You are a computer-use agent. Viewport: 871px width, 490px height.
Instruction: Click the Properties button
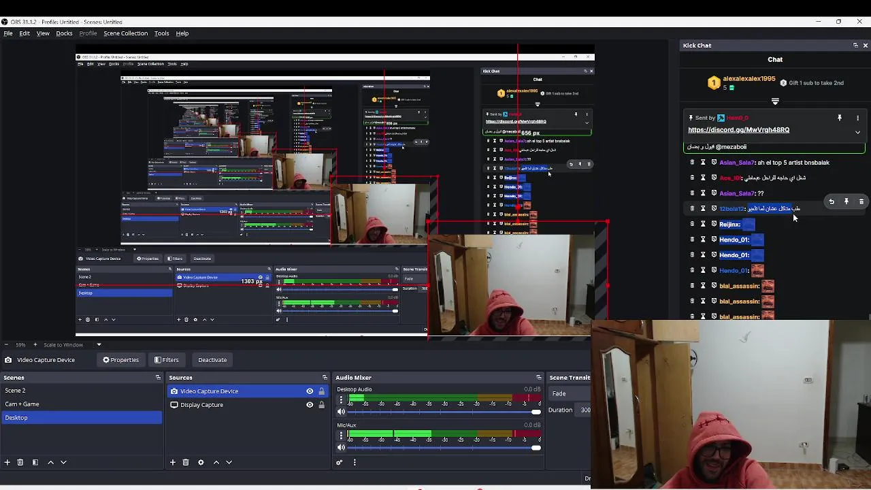[x=120, y=360]
